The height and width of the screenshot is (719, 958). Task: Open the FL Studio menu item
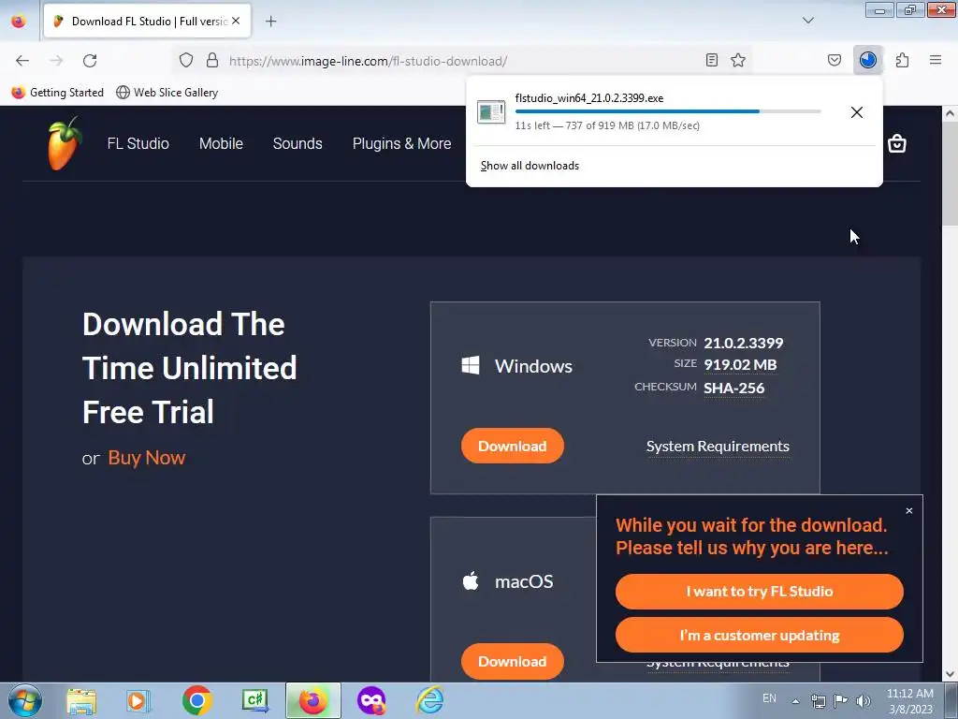(138, 143)
